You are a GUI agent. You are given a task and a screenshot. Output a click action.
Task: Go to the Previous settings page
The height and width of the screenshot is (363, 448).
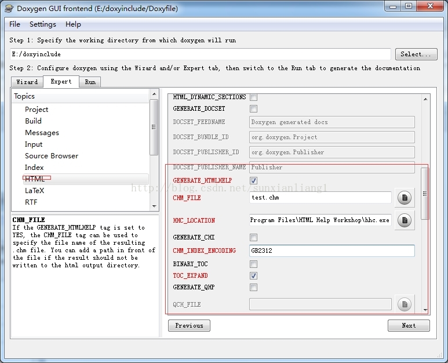(x=189, y=325)
